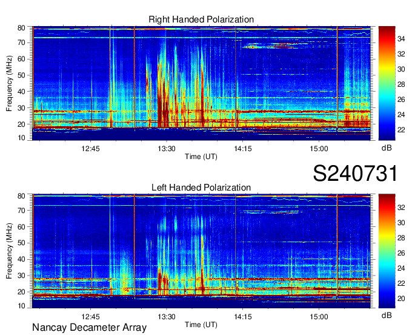The image size is (412, 335).
Task: Click the upper panel color bar
Action: [387, 83]
